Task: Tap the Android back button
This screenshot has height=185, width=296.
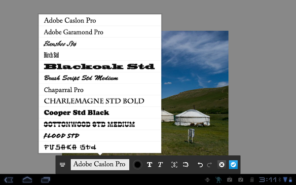Action: pyautogui.click(x=8, y=180)
